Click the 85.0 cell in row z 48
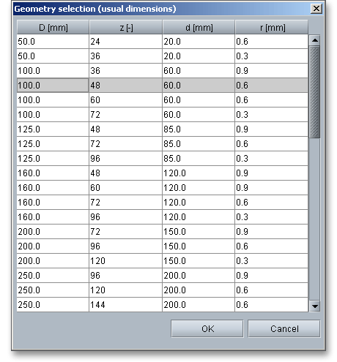Screen dimensions: 337x362 tap(199, 129)
